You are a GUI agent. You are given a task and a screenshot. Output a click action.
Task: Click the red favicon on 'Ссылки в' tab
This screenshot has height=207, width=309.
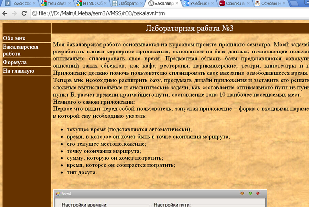[x=222, y=3]
